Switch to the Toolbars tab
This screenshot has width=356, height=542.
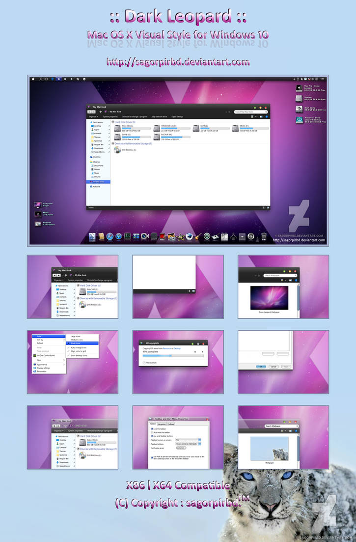pyautogui.click(x=171, y=424)
